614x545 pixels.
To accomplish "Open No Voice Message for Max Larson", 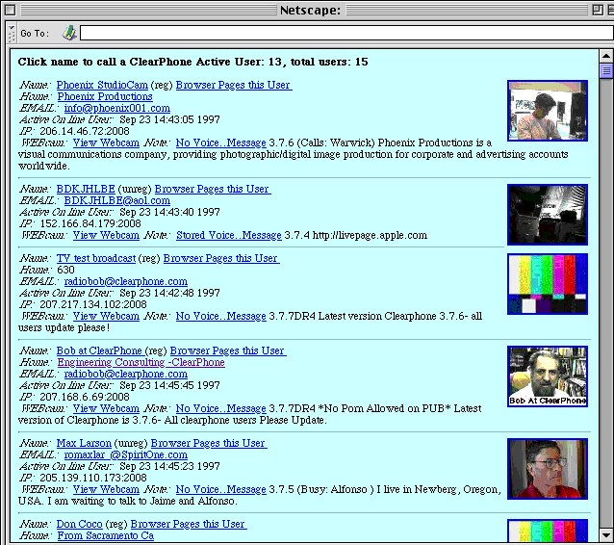I will coord(220,489).
